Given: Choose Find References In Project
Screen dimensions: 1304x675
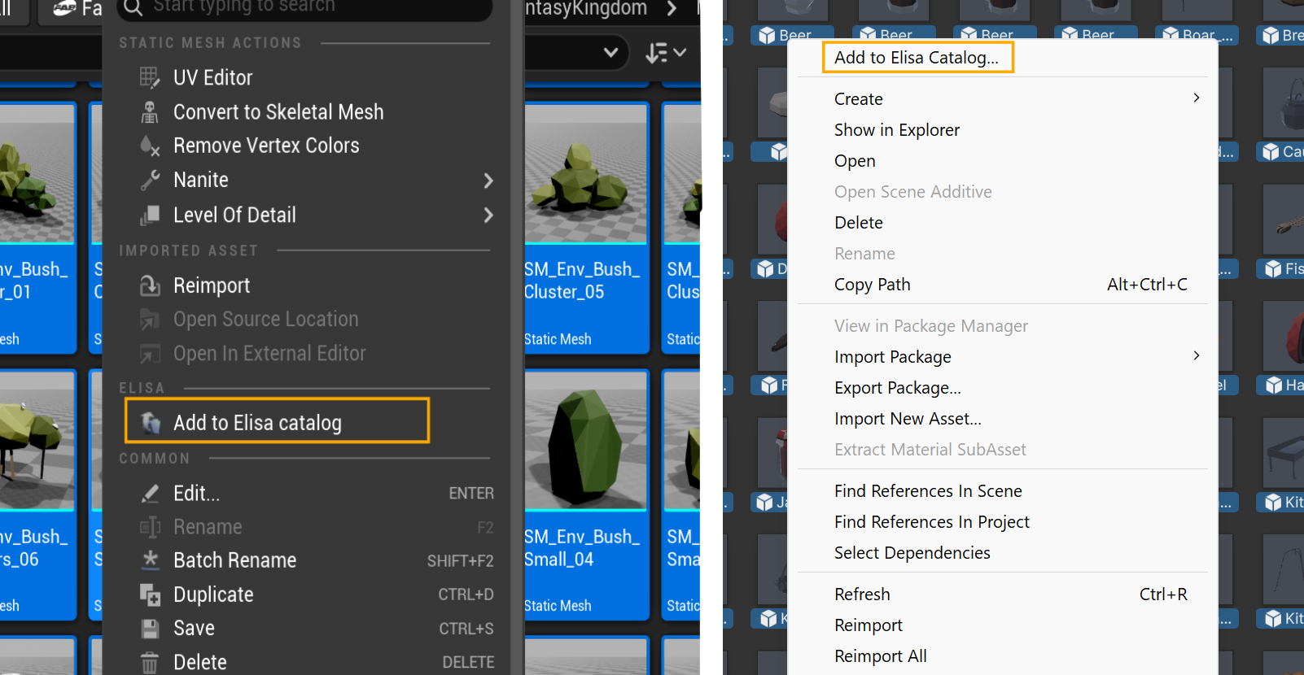Looking at the screenshot, I should (932, 522).
